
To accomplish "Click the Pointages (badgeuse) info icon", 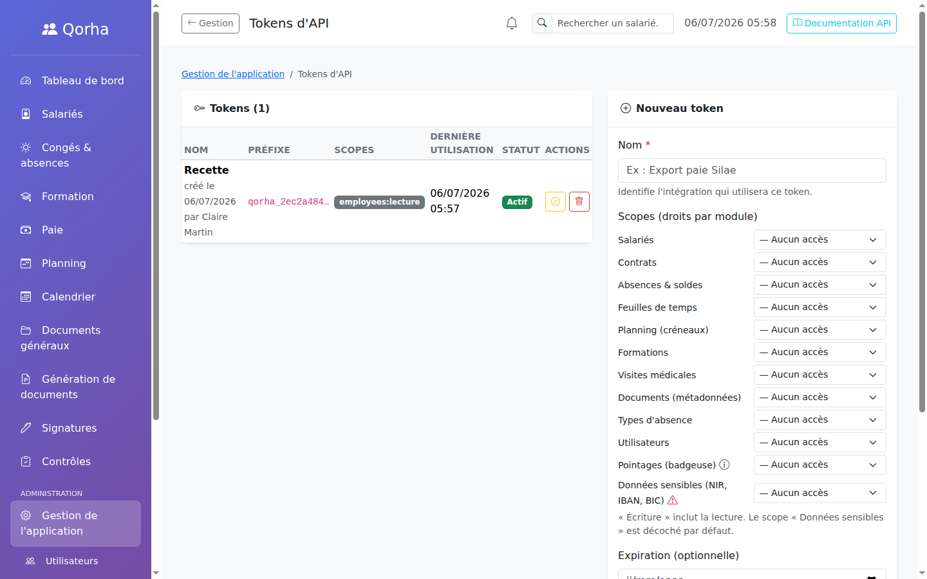I will [724, 464].
